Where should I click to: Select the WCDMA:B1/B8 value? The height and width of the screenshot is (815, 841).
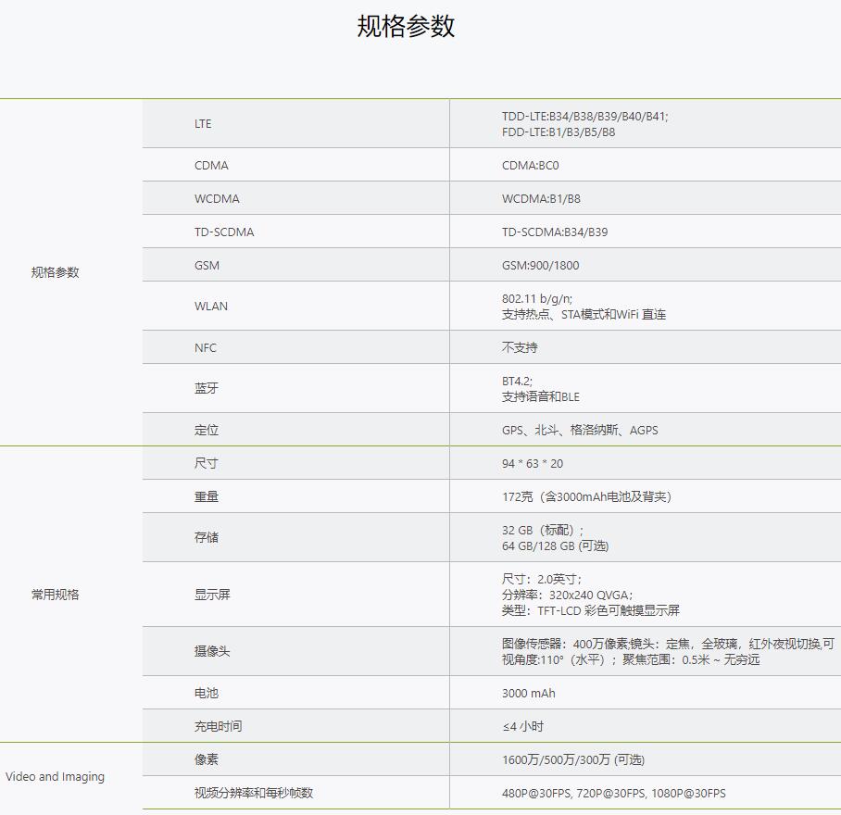click(541, 199)
